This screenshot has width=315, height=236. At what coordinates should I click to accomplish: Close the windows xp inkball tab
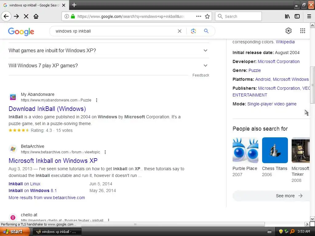64,5
